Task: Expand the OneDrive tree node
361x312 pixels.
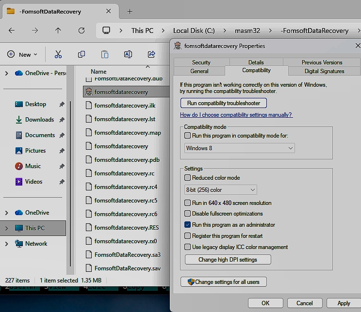Action: 6,213
